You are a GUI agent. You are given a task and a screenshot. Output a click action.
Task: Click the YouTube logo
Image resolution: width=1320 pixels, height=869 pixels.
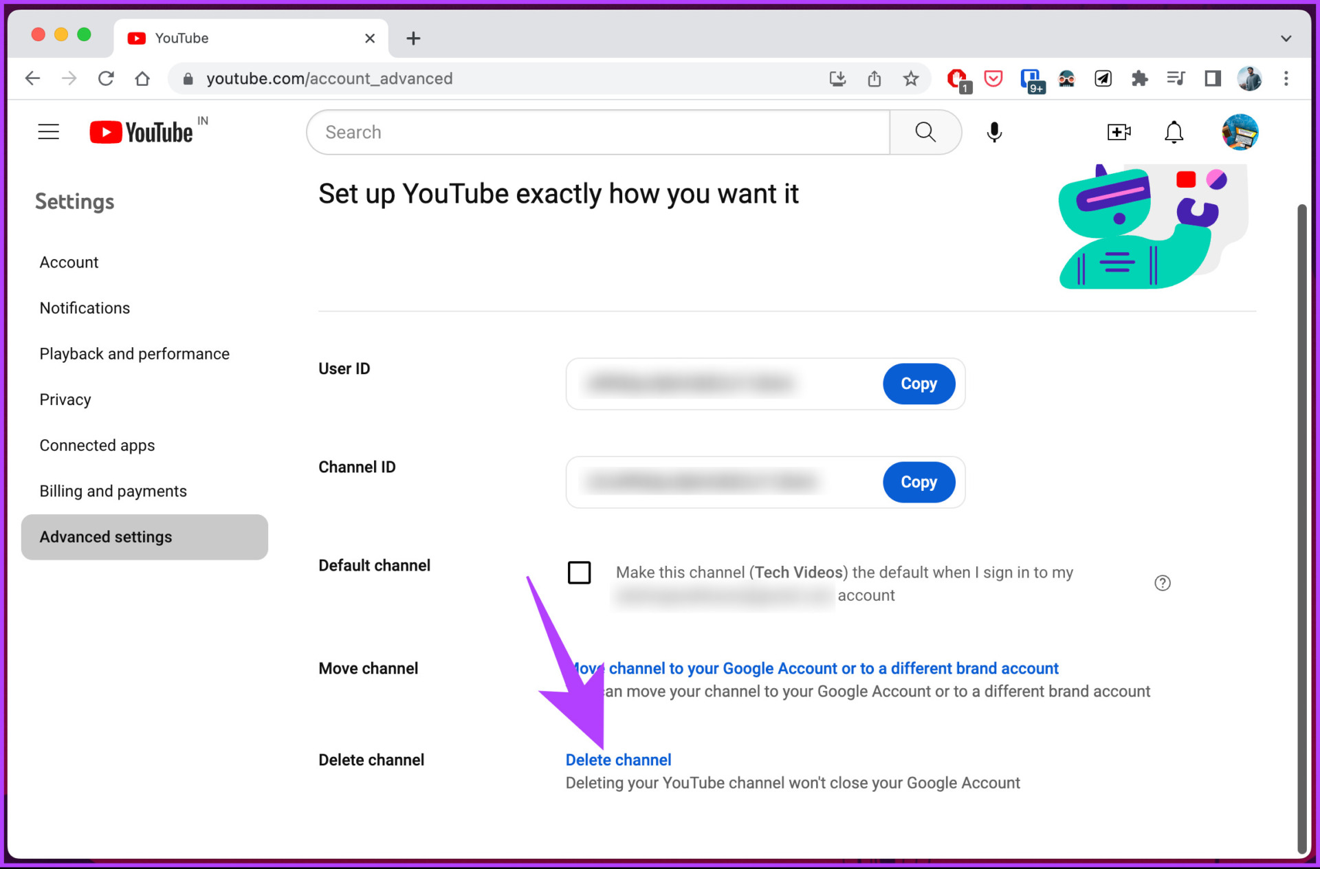point(142,132)
